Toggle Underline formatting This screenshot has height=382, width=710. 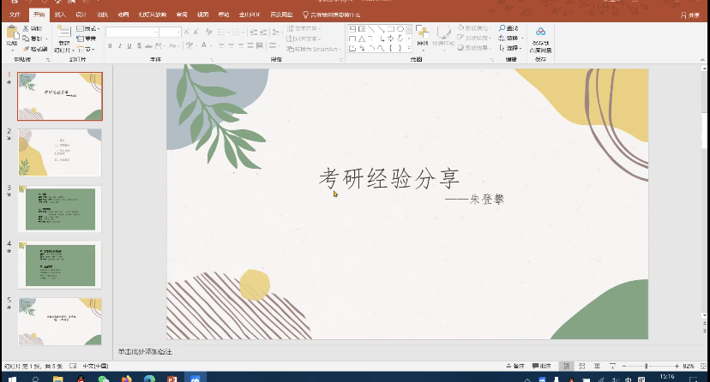130,45
